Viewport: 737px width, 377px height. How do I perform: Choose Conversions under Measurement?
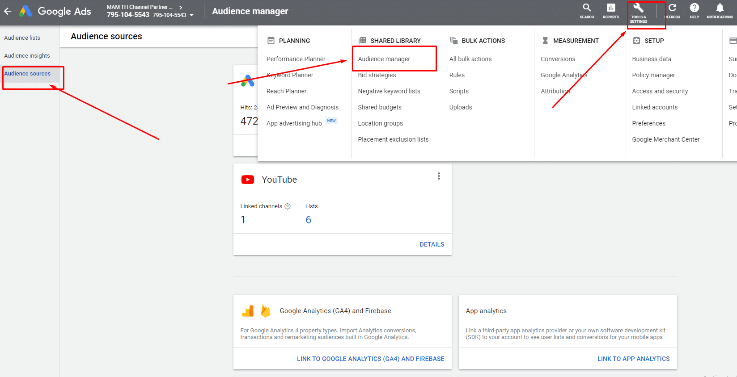pos(558,59)
